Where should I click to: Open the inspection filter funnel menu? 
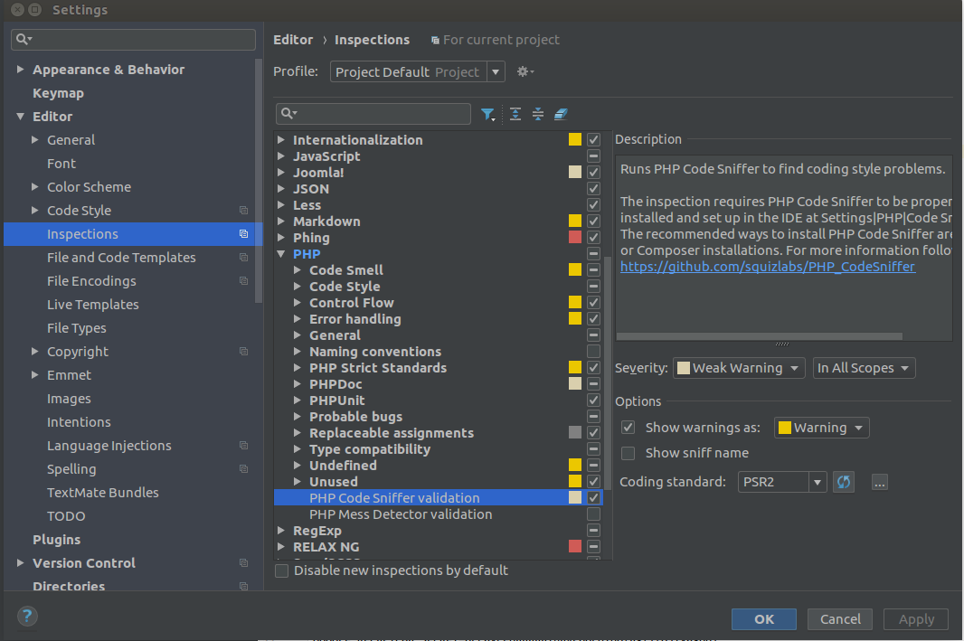click(488, 114)
